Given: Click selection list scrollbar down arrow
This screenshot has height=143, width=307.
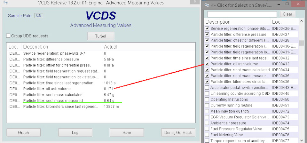Looking at the screenshot, I should pos(302,140).
